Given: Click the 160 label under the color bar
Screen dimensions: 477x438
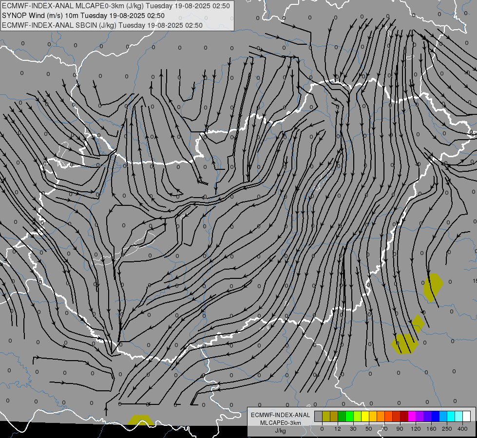Looking at the screenshot, I should tap(431, 429).
